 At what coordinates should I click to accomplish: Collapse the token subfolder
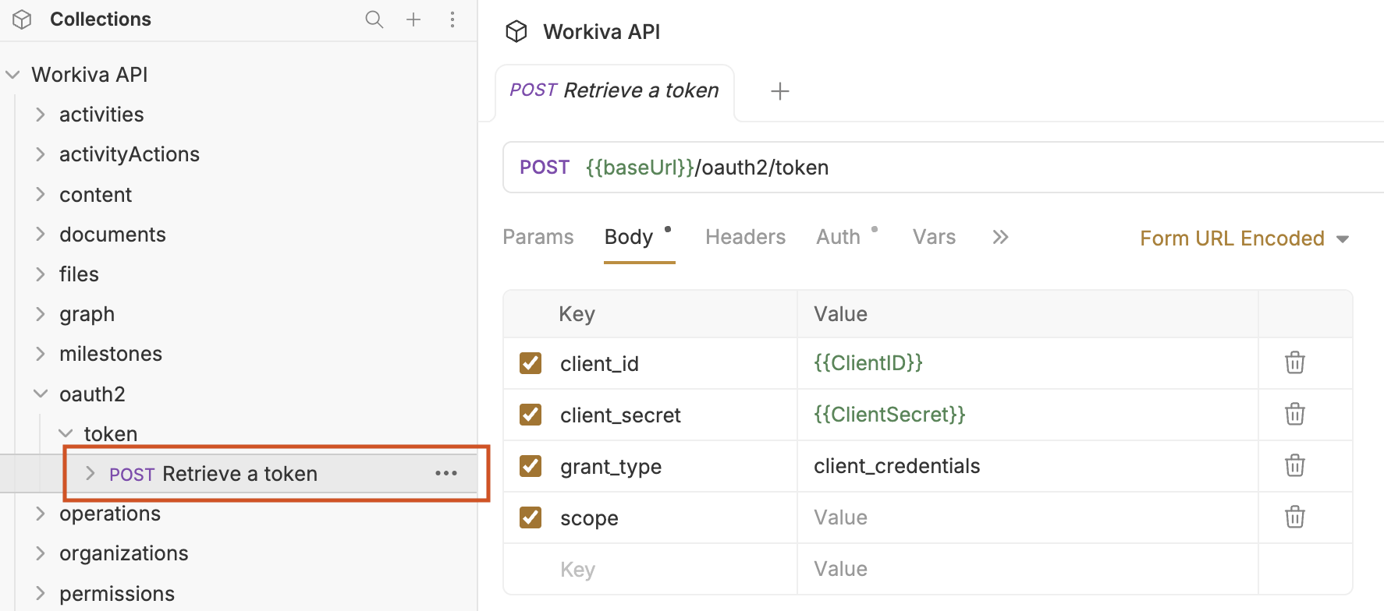coord(66,433)
